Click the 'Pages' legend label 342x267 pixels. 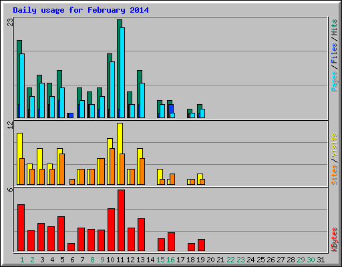click(x=335, y=81)
